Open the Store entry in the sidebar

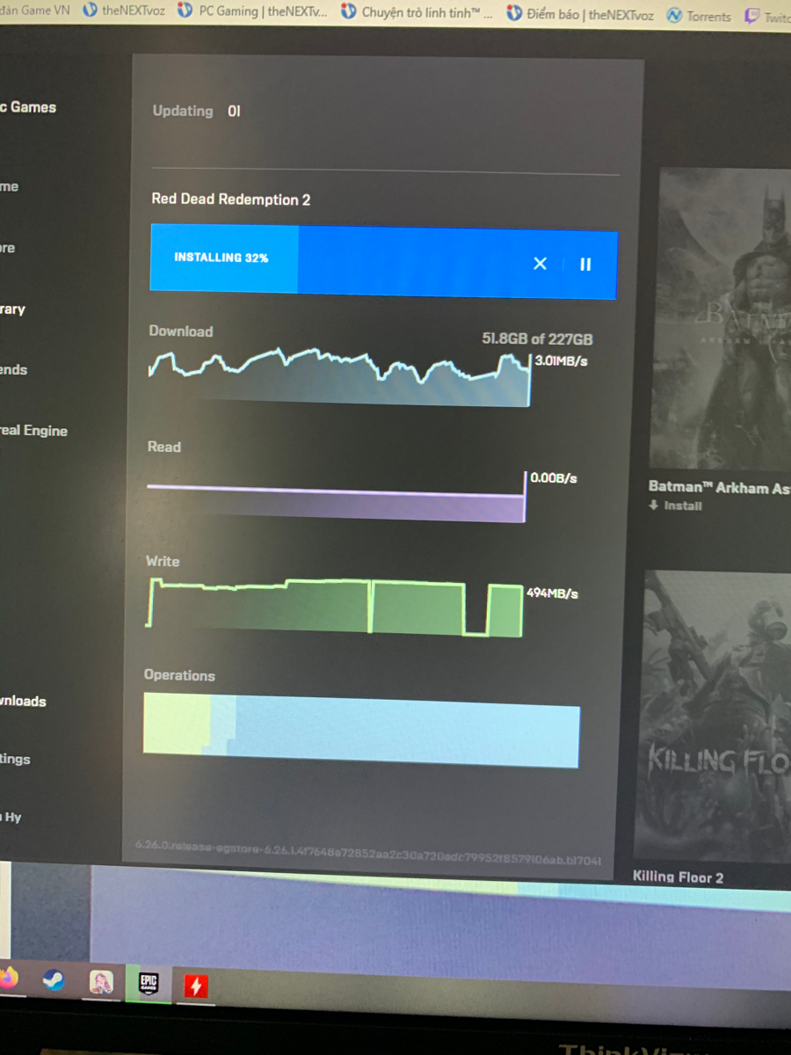coord(7,248)
